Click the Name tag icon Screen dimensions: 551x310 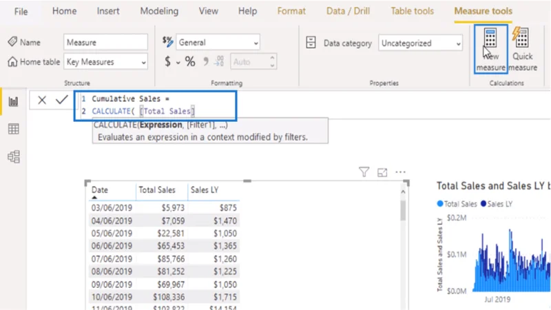[12, 42]
